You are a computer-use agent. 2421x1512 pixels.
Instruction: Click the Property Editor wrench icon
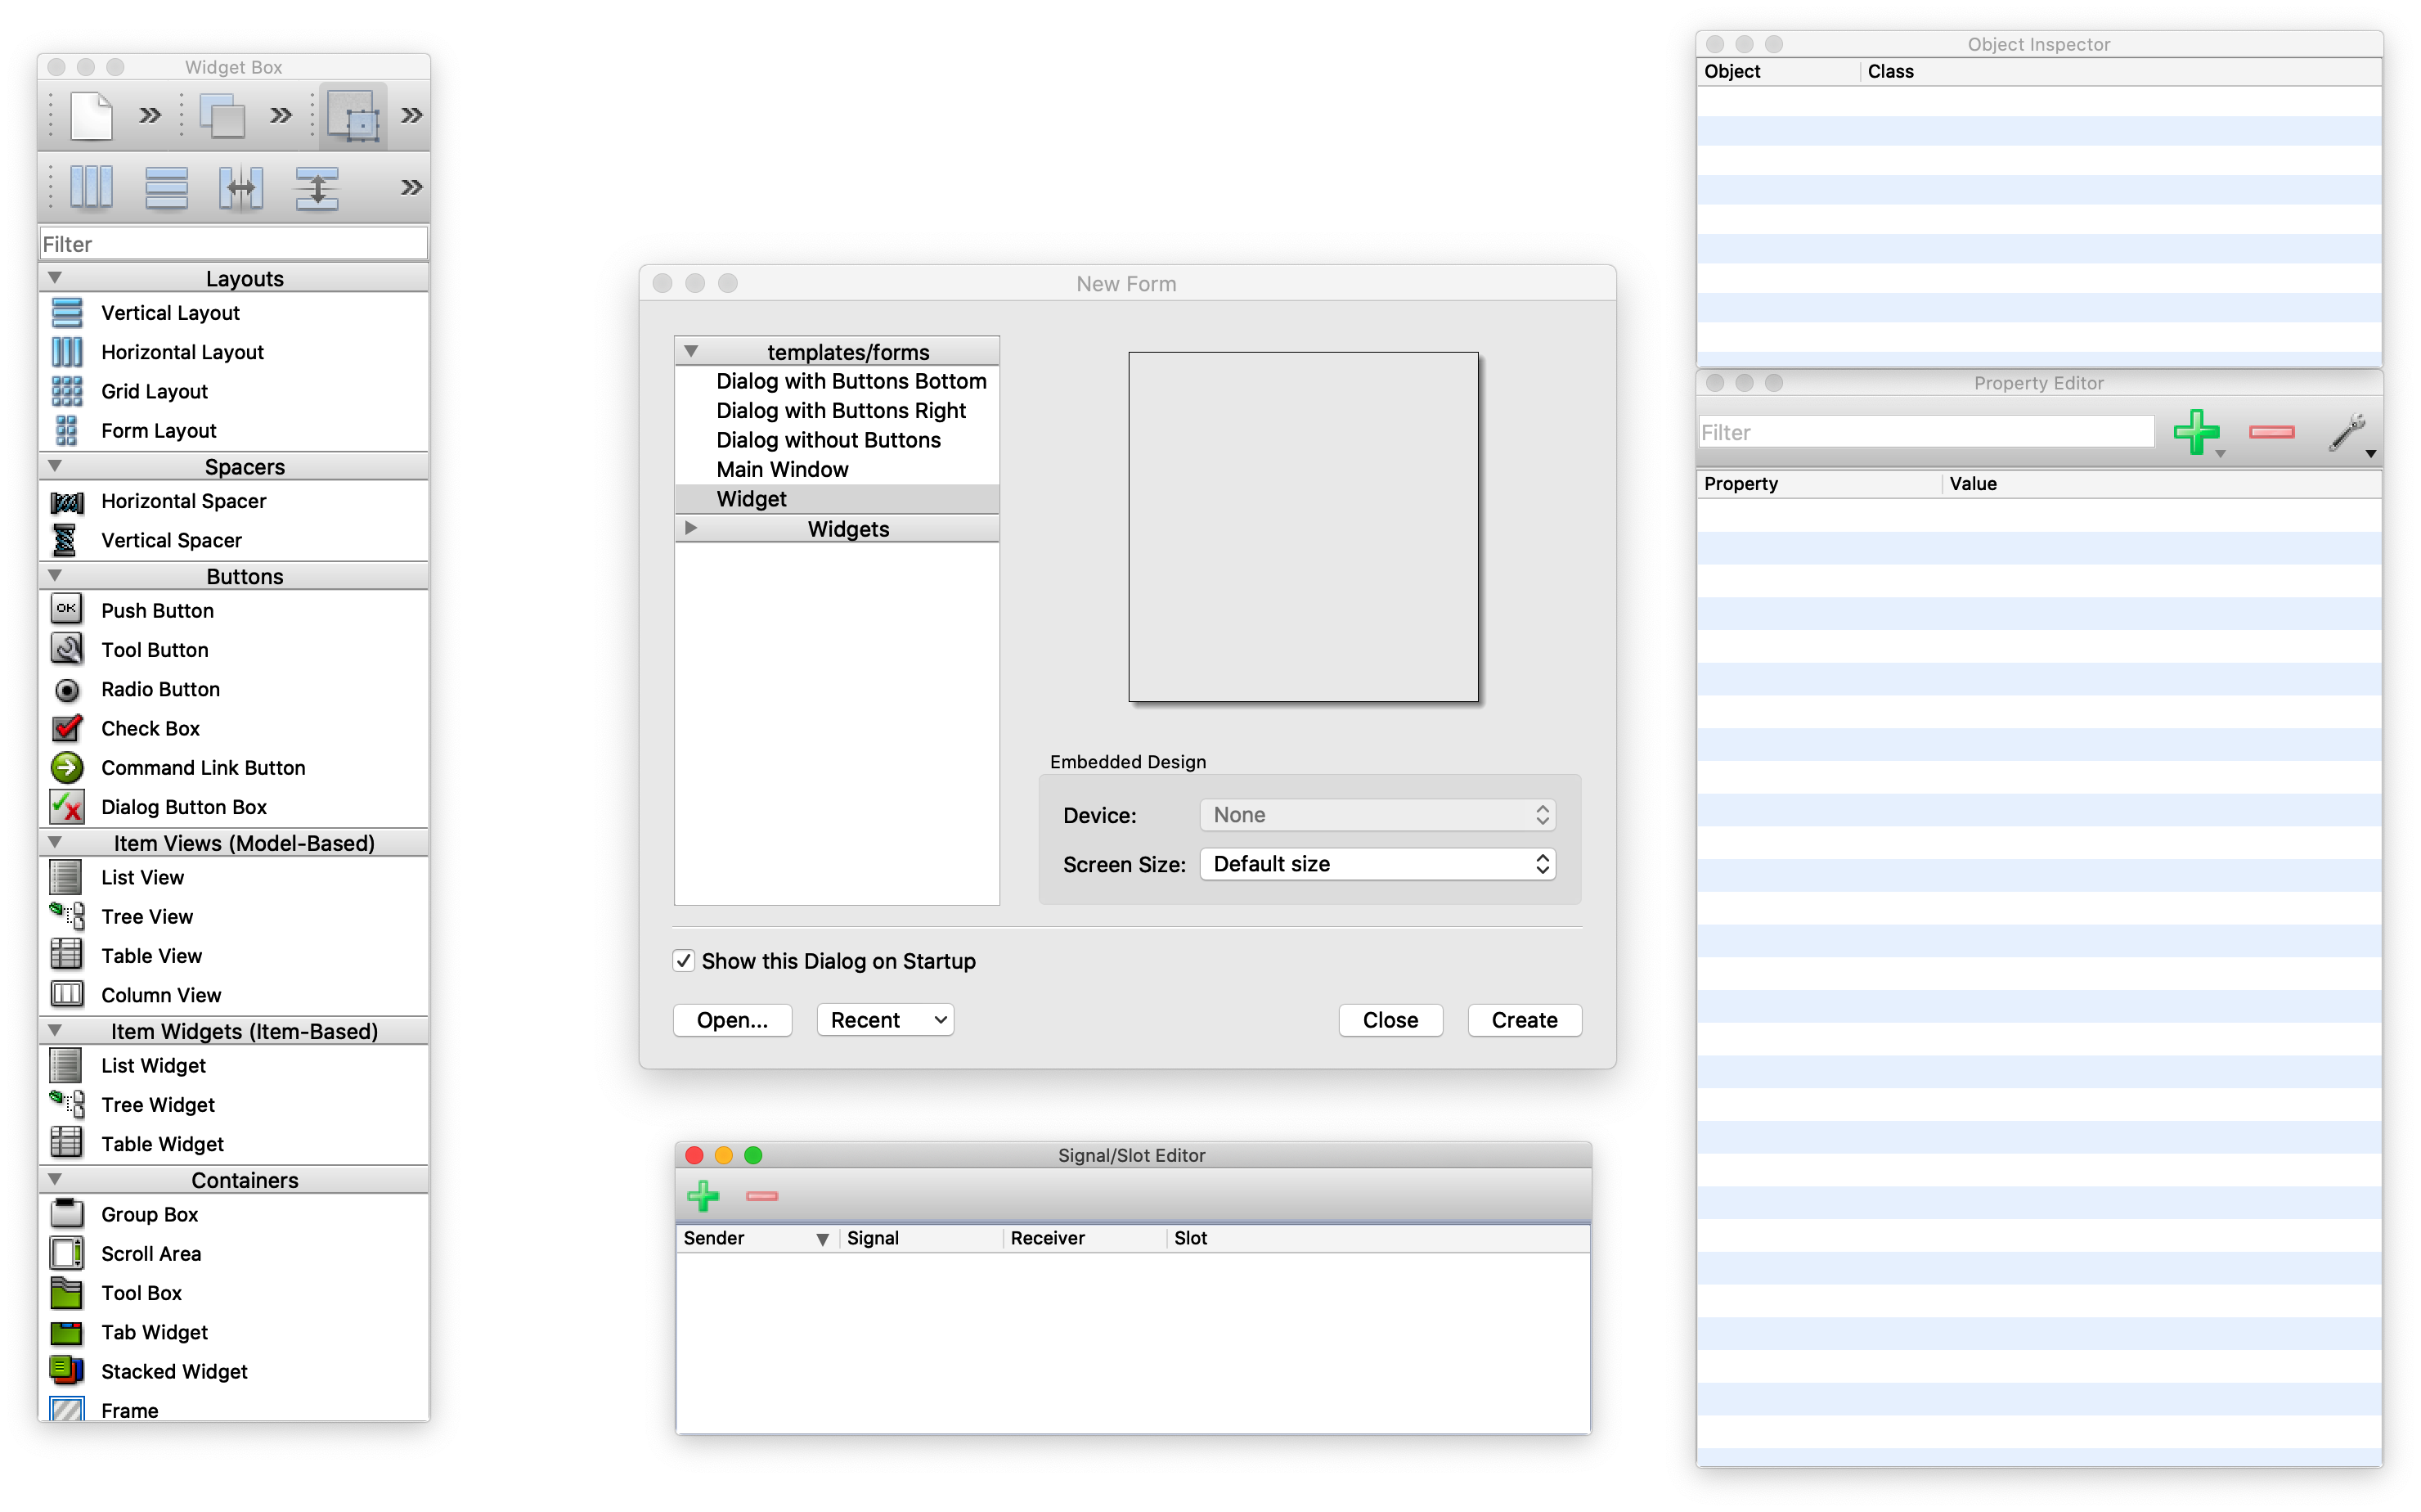point(2346,432)
